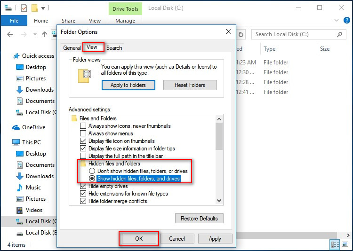
Task: Switch to the View tab in Folder Options
Action: pyautogui.click(x=93, y=47)
